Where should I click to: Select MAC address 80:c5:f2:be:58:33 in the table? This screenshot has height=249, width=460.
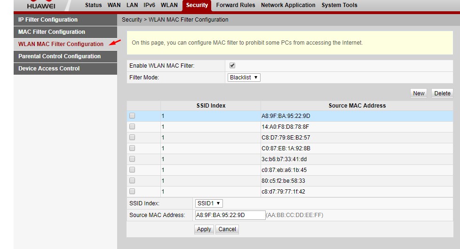283,181
